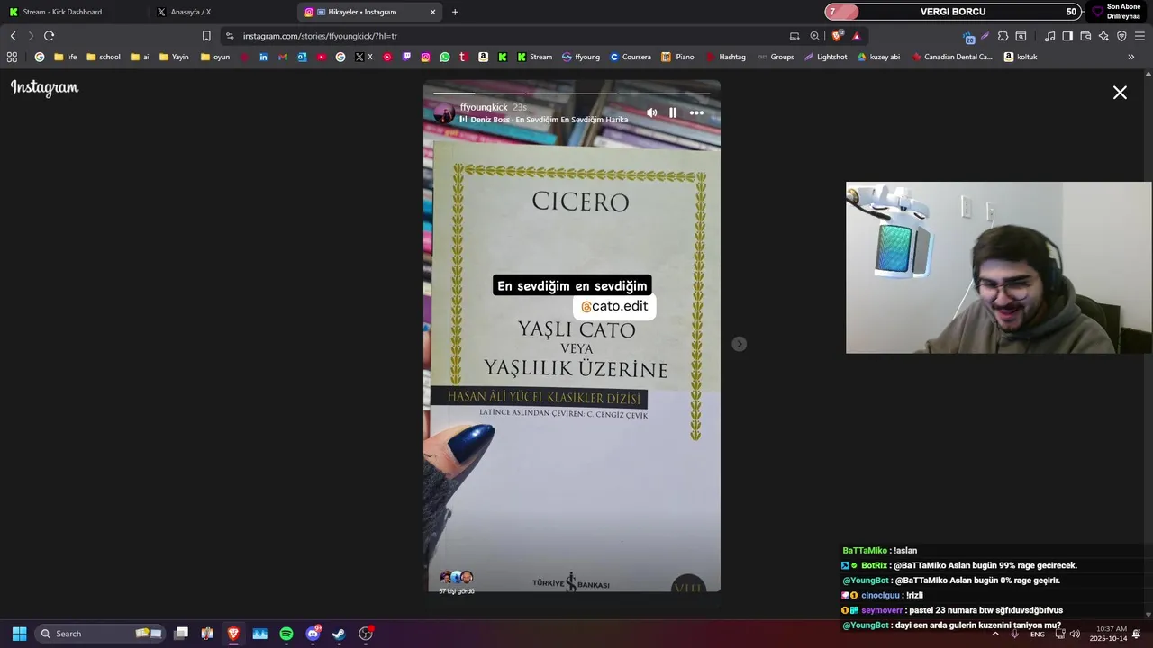Image resolution: width=1153 pixels, height=648 pixels.
Task: Open Brave Wallet icon
Action: click(1085, 36)
